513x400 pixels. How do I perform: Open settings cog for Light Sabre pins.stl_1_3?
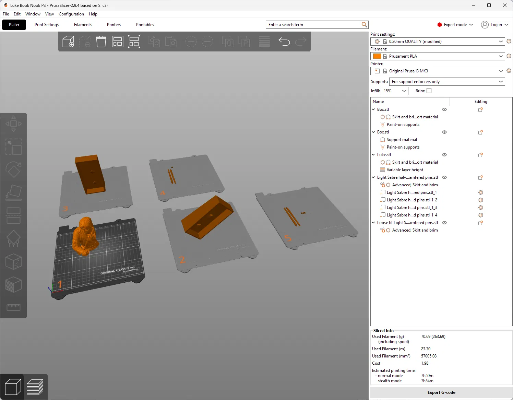[481, 208]
